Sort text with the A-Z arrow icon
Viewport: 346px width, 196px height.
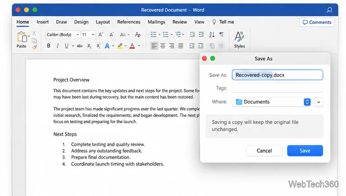[x=212, y=34]
